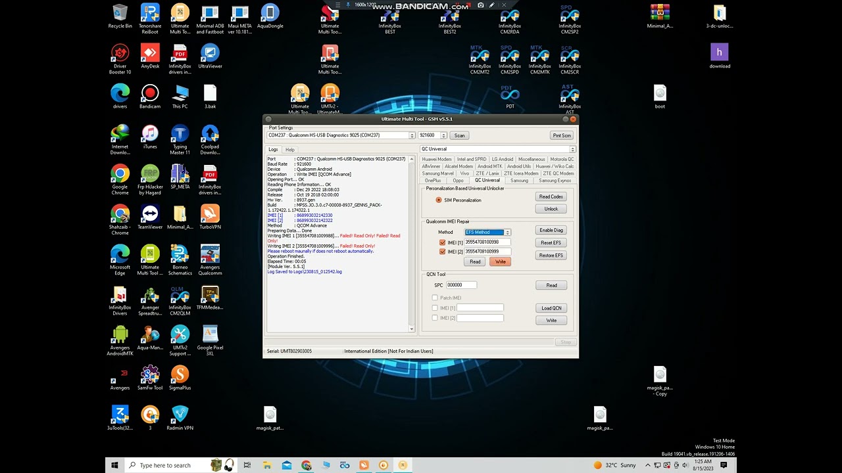Uncheck the IMEI [2] repair checkbox
The height and width of the screenshot is (473, 842).
(443, 252)
